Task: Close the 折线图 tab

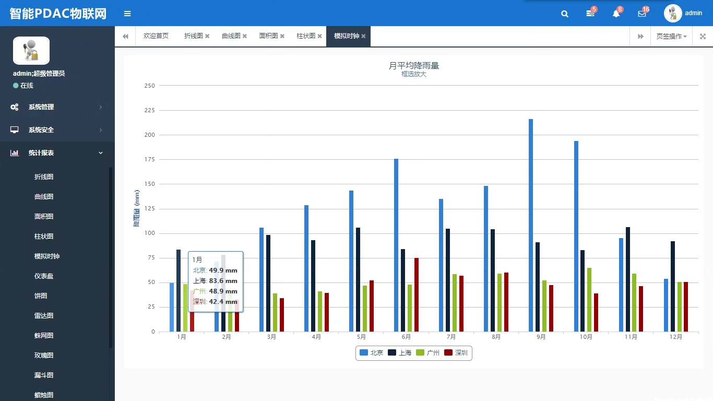Action: (207, 37)
